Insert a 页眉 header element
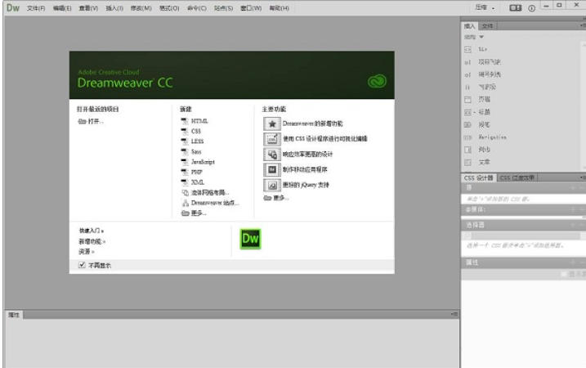This screenshot has width=586, height=368. [476, 100]
